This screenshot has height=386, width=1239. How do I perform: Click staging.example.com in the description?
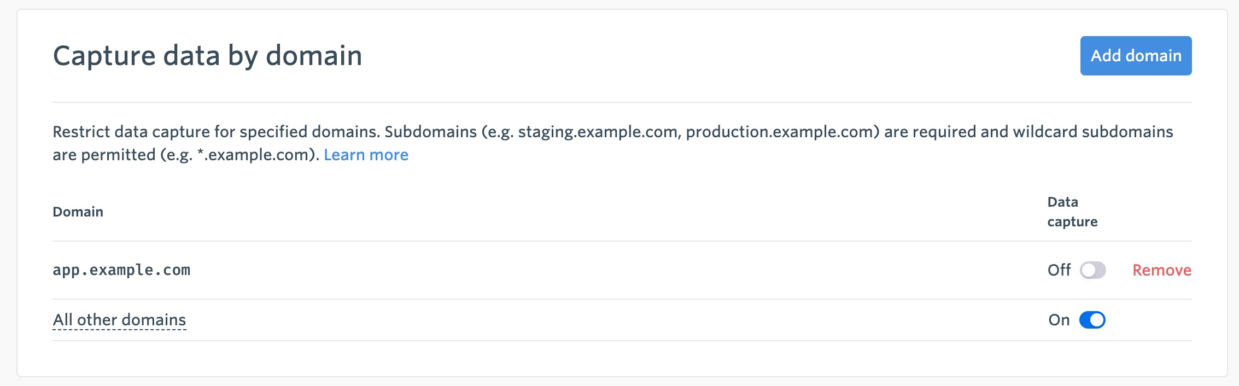point(597,132)
